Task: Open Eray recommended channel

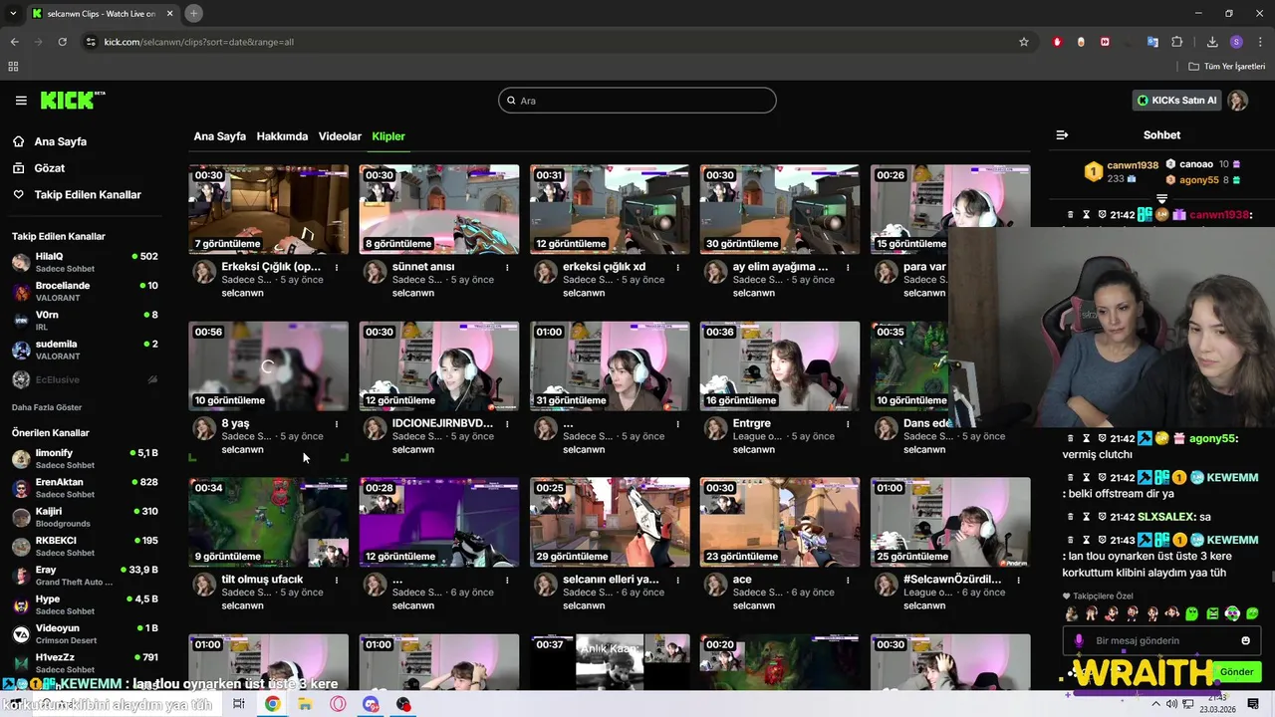Action: [x=85, y=576]
